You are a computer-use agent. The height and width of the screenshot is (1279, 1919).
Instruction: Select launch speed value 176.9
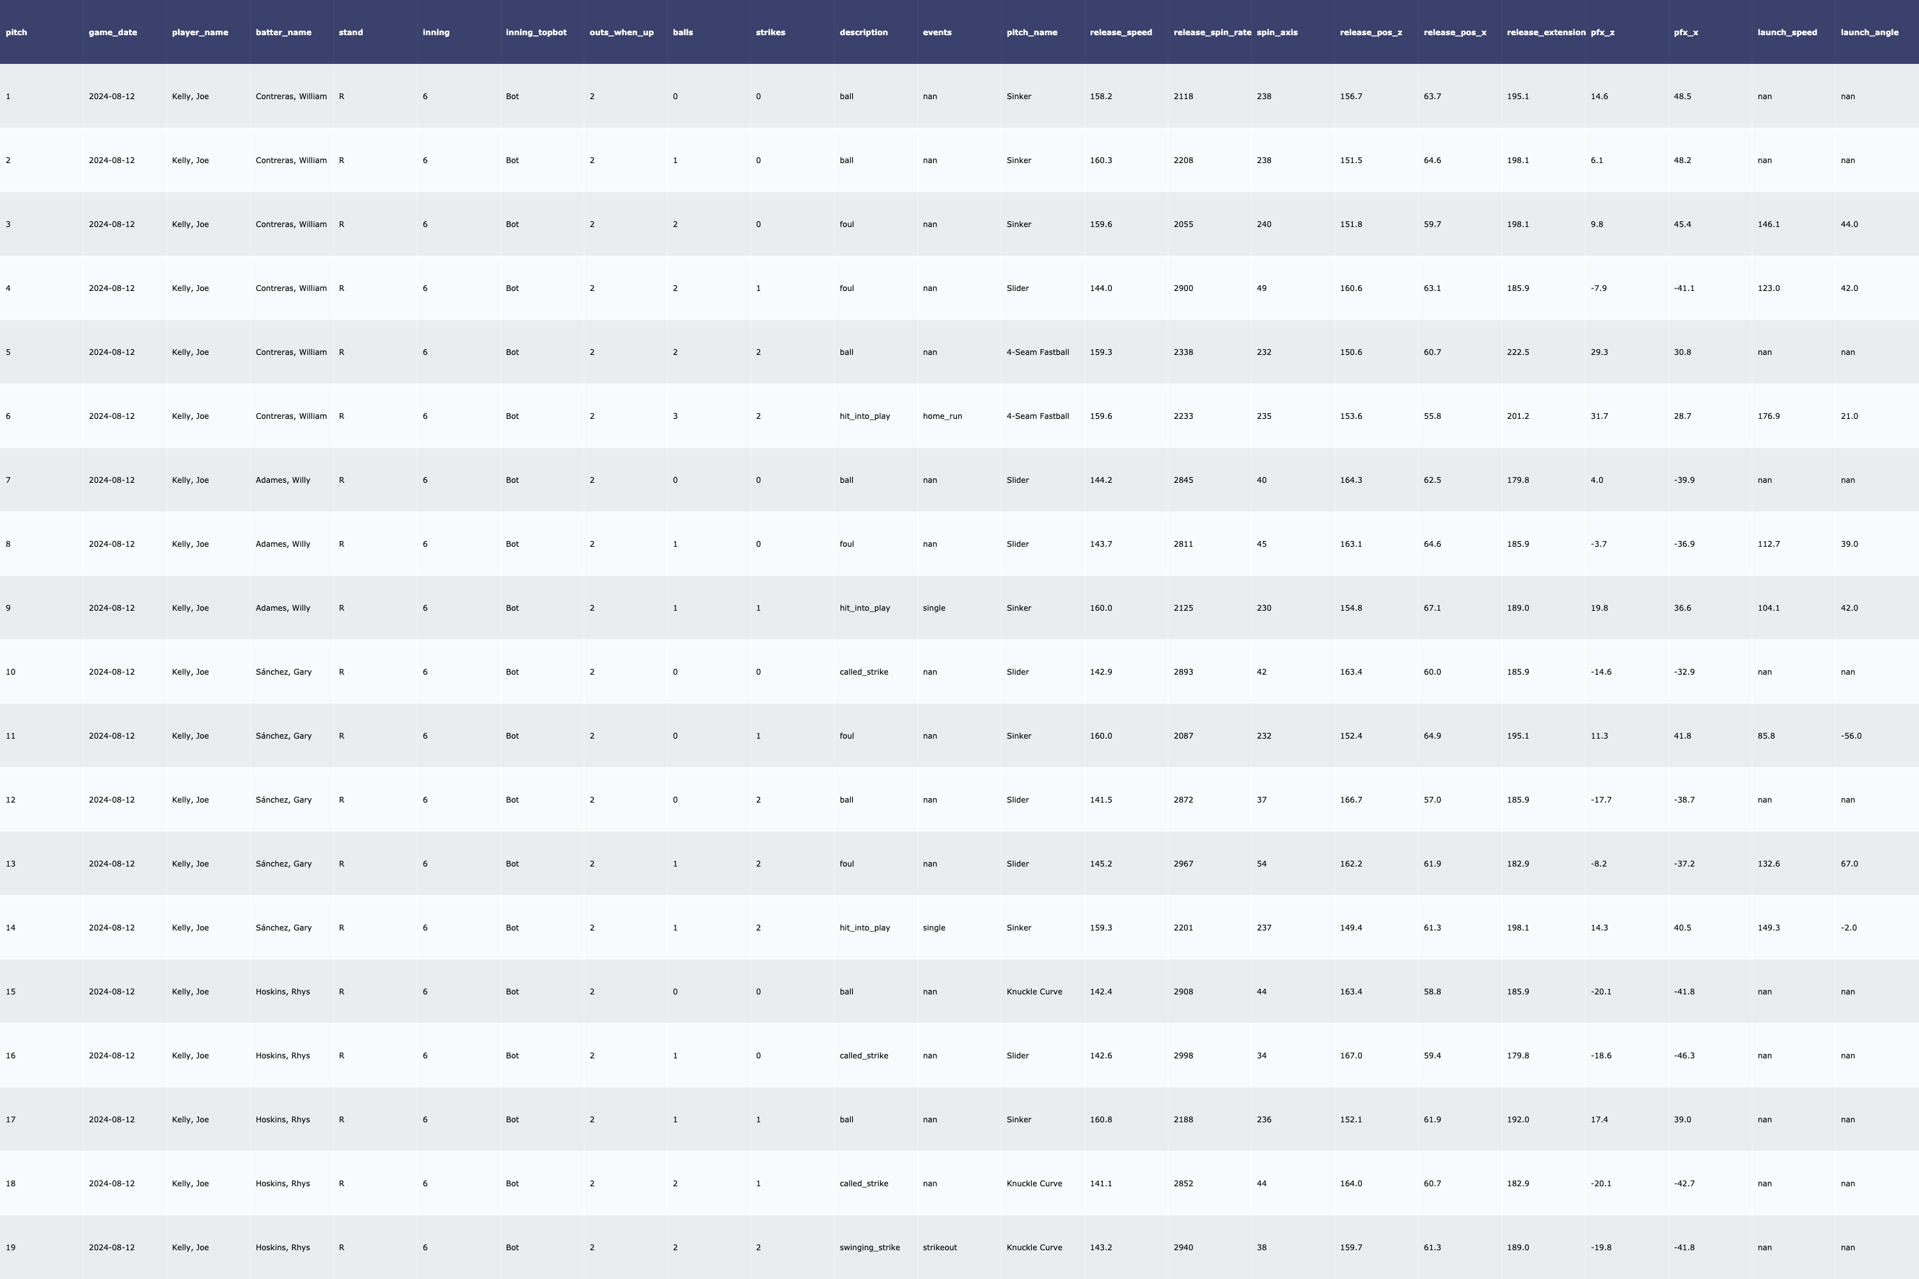[1768, 416]
